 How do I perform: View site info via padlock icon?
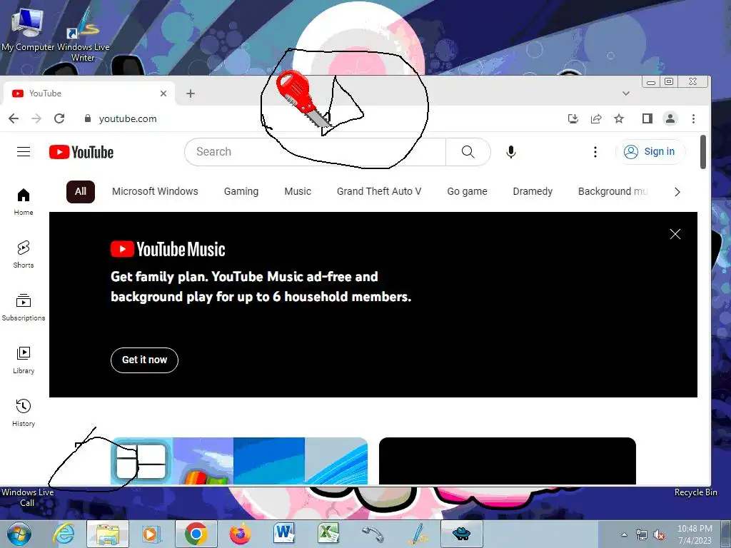pos(88,118)
